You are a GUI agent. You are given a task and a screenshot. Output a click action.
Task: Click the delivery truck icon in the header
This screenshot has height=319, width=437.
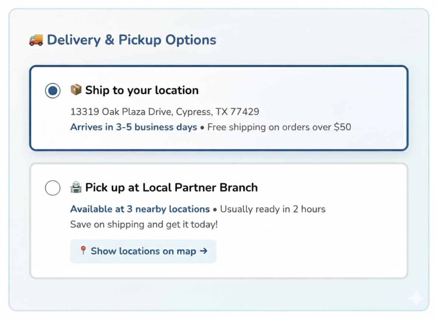(x=36, y=40)
